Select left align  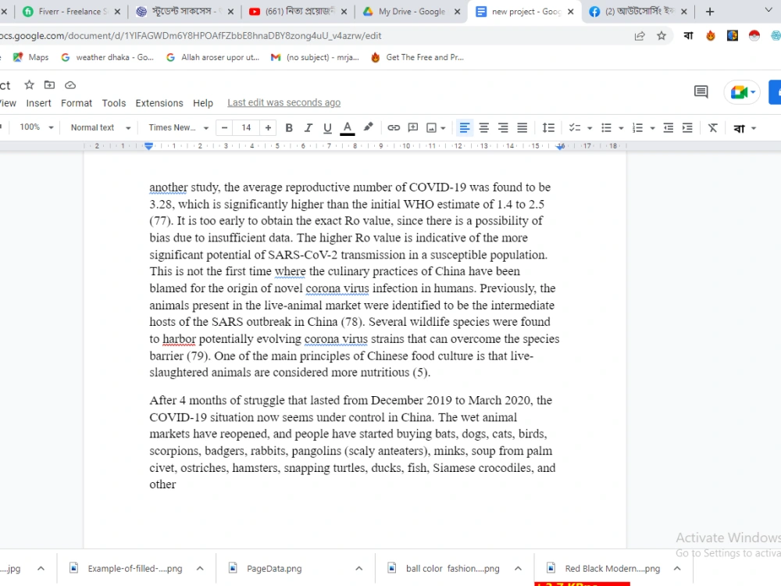(464, 128)
